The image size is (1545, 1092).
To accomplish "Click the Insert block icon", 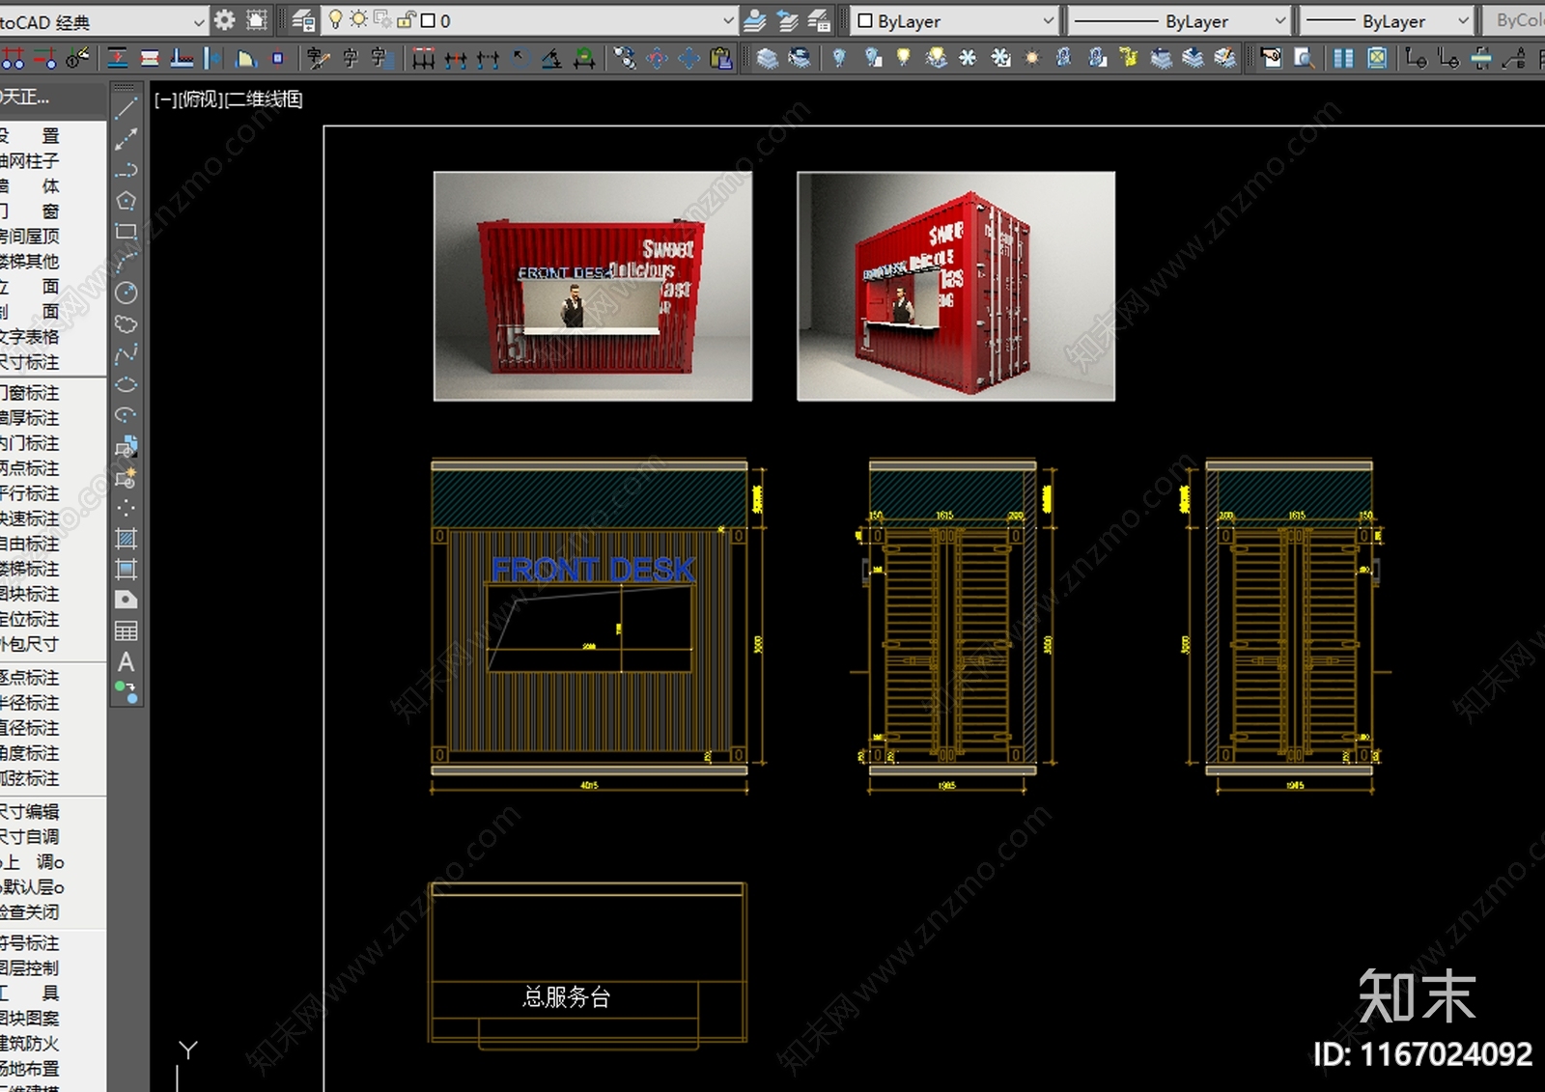I will point(126,446).
